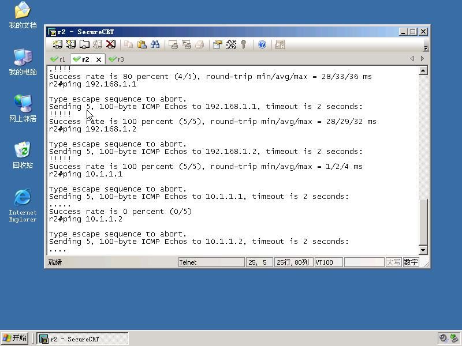This screenshot has height=346, width=462.
Task: Click the Reconnect toolbar icon
Action: click(98, 44)
